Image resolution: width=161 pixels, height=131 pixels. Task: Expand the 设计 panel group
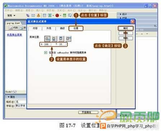pyautogui.click(x=123, y=14)
